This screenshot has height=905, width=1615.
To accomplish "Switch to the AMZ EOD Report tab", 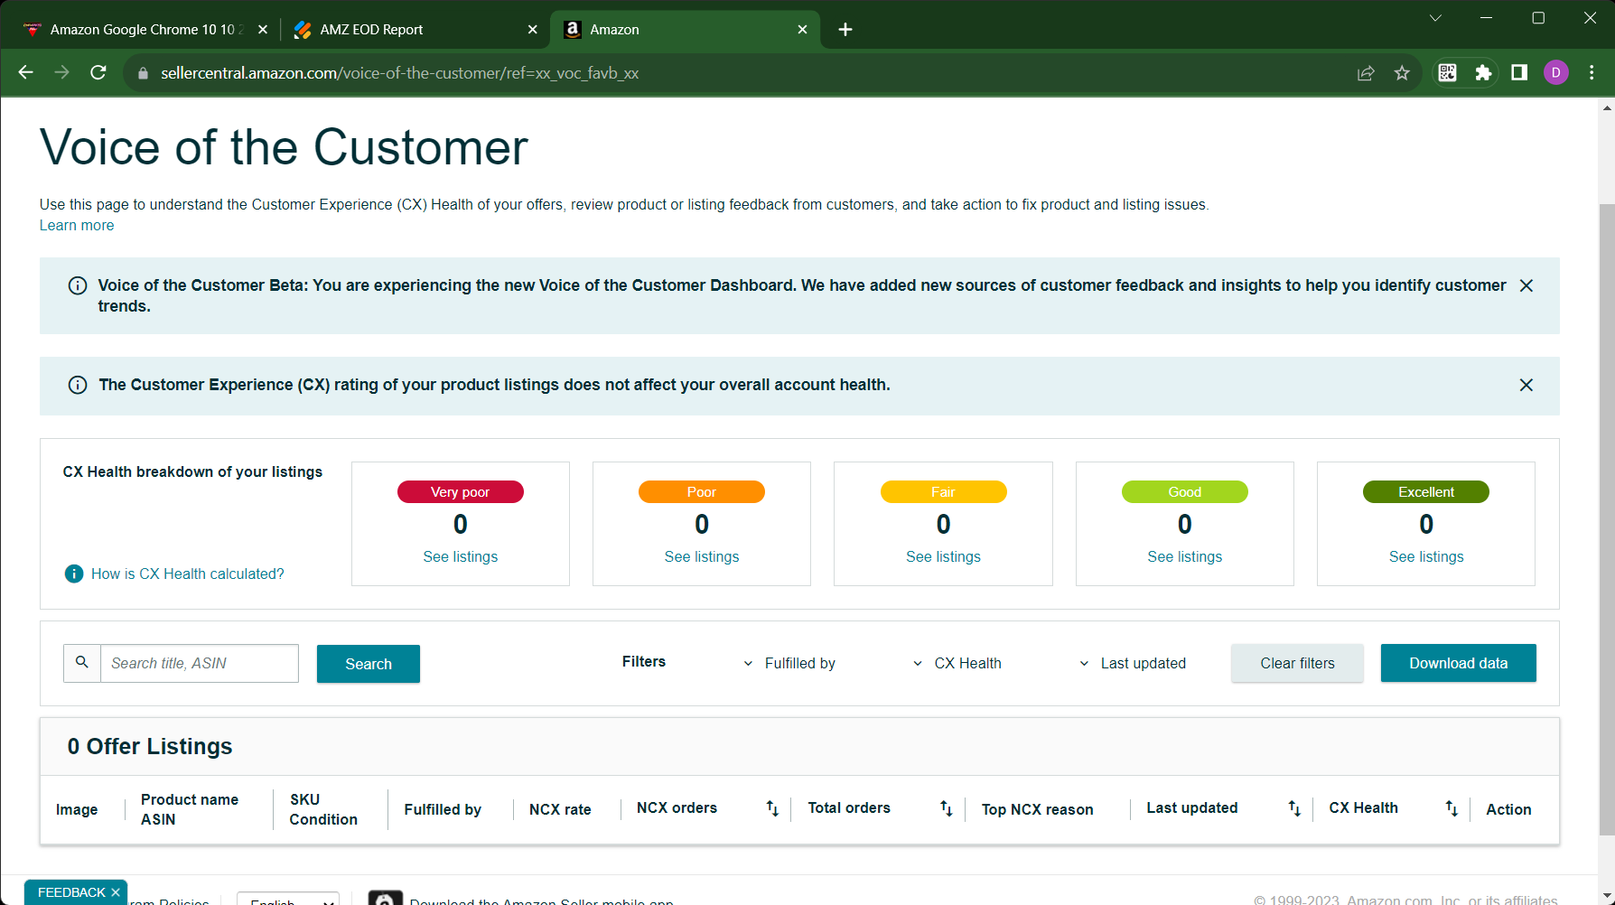I will click(x=415, y=30).
